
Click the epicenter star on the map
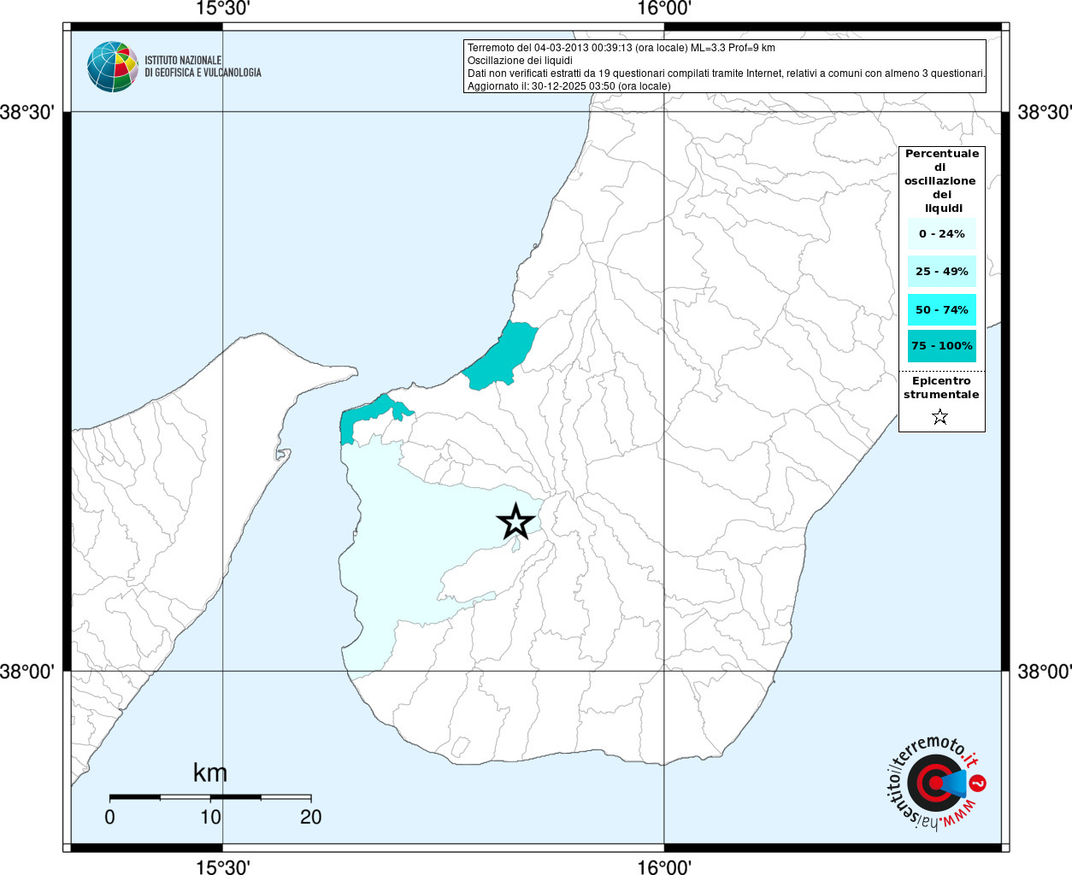pyautogui.click(x=515, y=521)
